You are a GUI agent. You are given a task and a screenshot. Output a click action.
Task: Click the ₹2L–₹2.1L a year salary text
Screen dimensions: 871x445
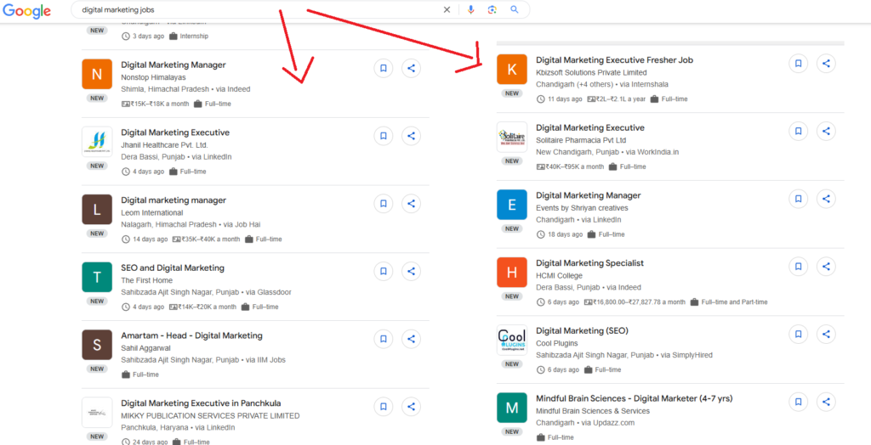click(620, 99)
